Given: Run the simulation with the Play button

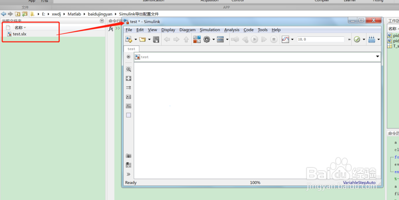Looking at the screenshot, I should tap(255, 39).
